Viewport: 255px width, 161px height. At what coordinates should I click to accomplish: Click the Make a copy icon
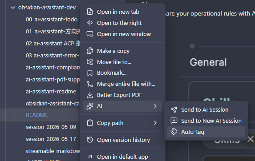(x=90, y=51)
